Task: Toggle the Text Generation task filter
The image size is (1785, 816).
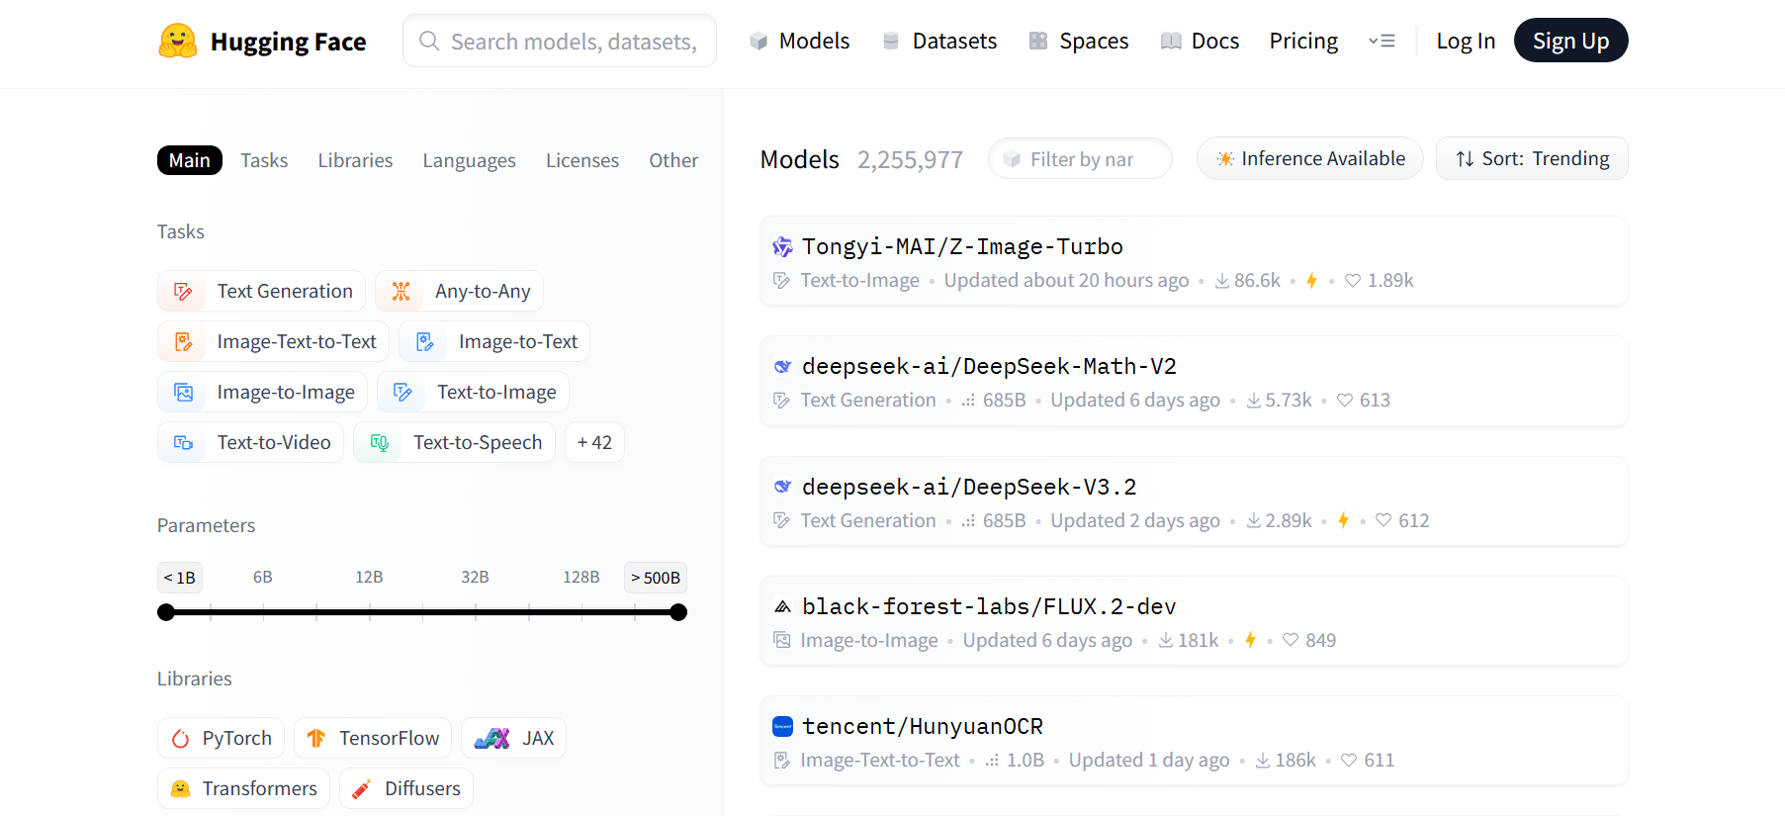Action: click(261, 291)
